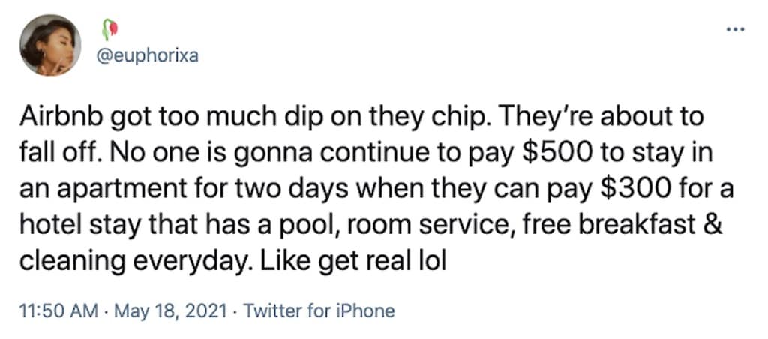Click the tulip emoji display name
This screenshot has width=768, height=339.
[105, 30]
